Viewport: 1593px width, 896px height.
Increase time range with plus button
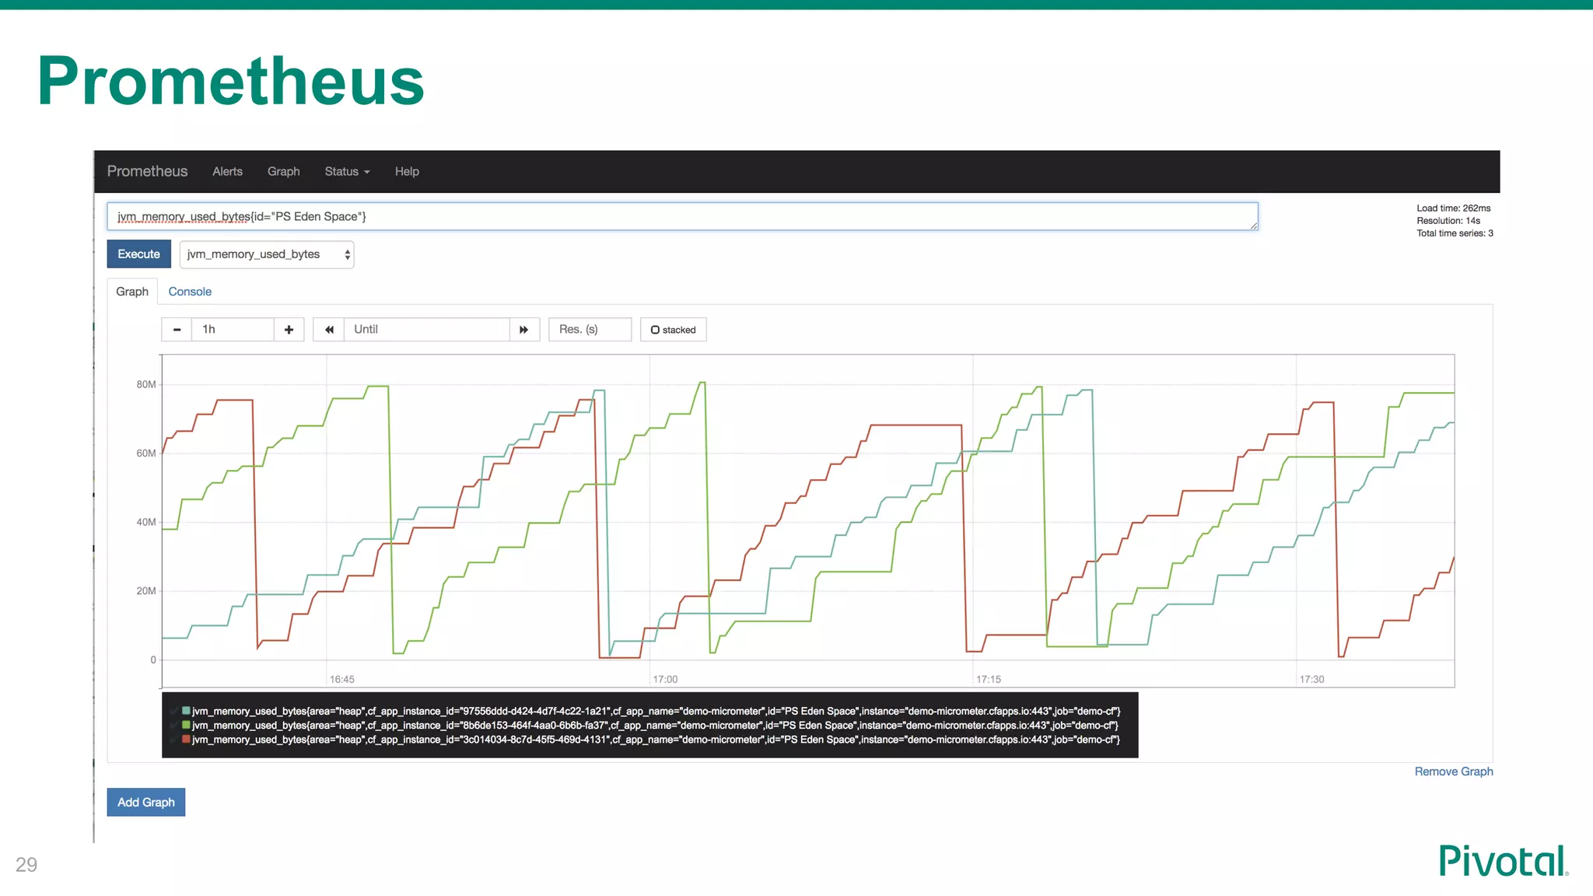pos(289,330)
